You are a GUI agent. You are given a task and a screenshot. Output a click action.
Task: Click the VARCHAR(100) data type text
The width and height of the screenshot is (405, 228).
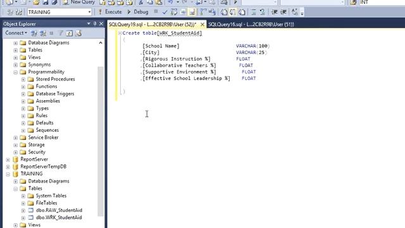click(252, 46)
